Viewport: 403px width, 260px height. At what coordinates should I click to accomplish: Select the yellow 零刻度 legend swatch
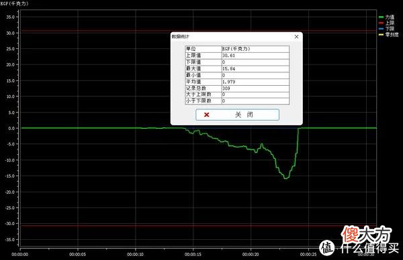pyautogui.click(x=381, y=35)
